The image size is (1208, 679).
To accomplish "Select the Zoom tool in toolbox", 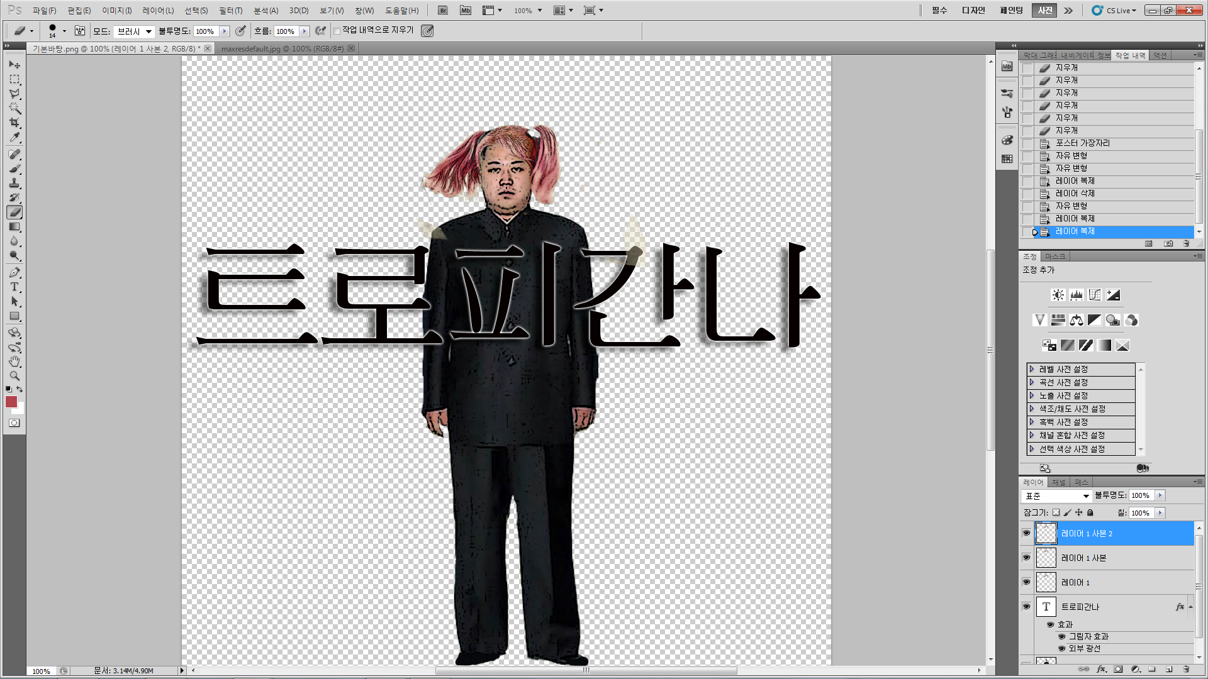I will (14, 376).
